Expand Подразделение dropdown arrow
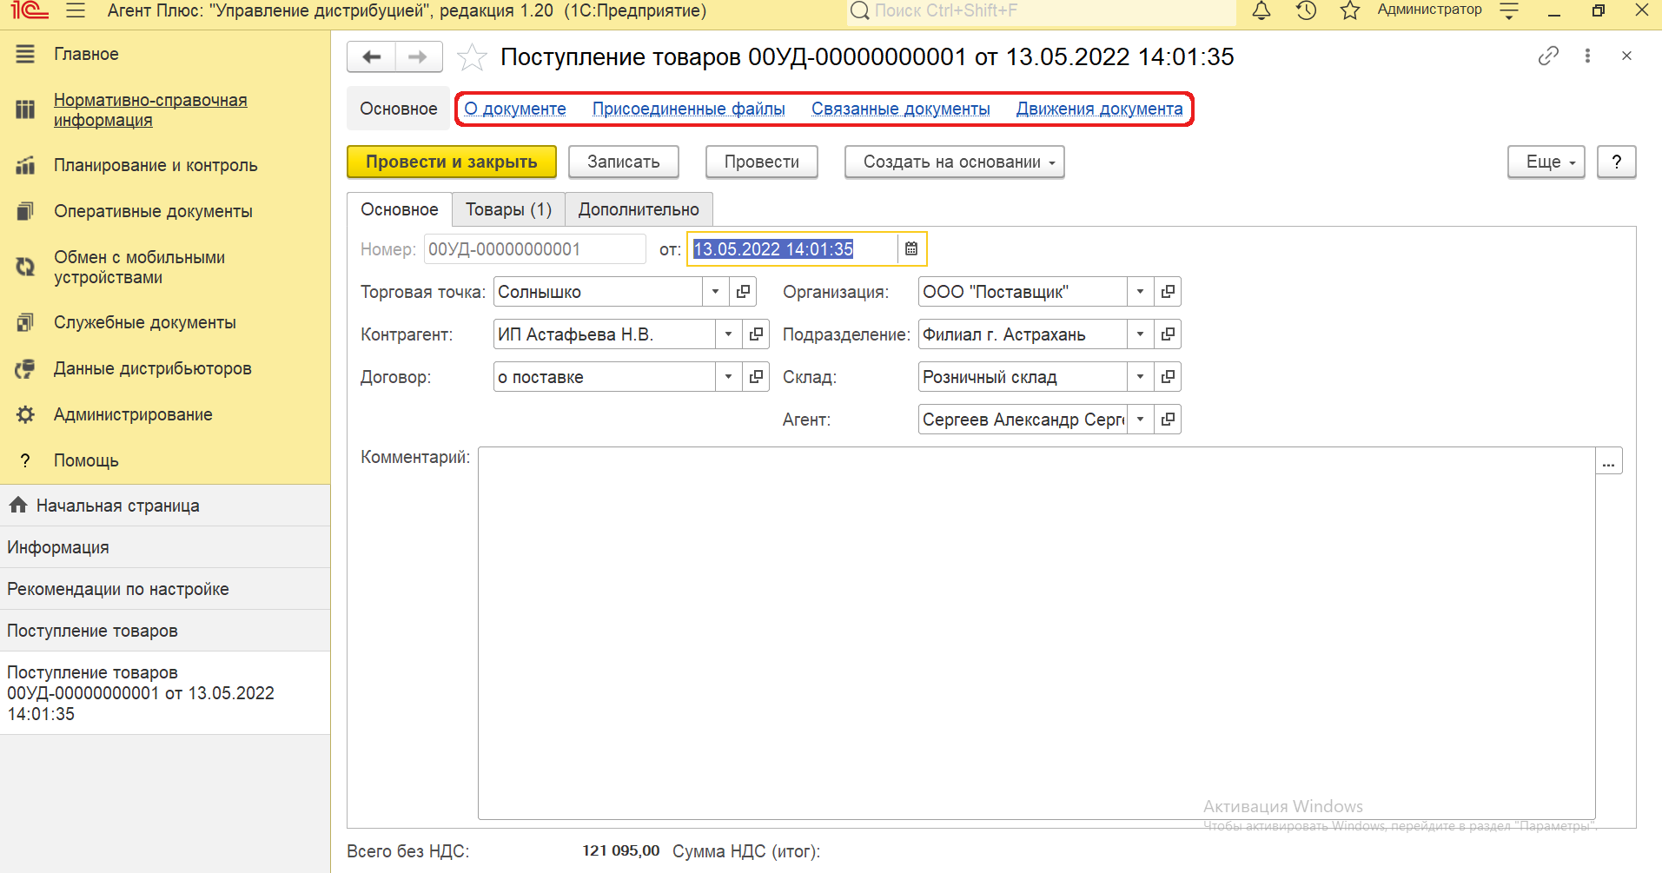This screenshot has height=873, width=1662. point(1140,334)
